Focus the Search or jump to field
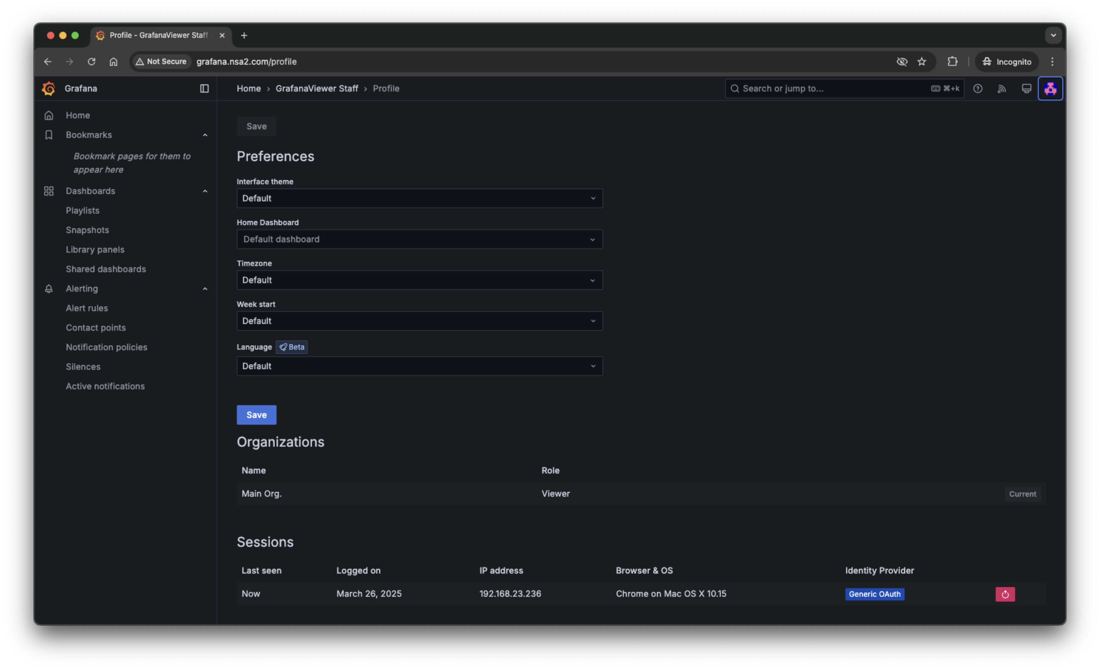The height and width of the screenshot is (670, 1100). point(845,88)
